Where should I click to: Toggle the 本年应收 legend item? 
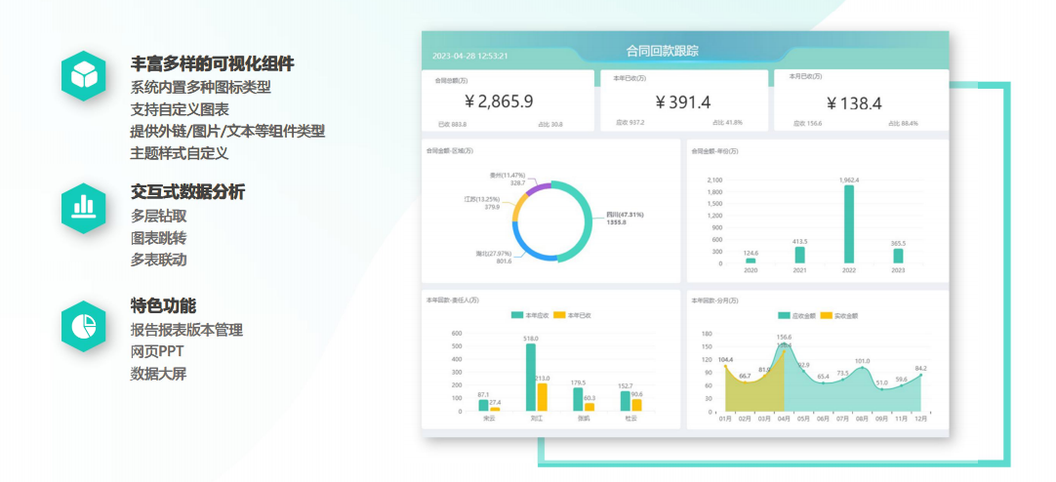click(530, 315)
